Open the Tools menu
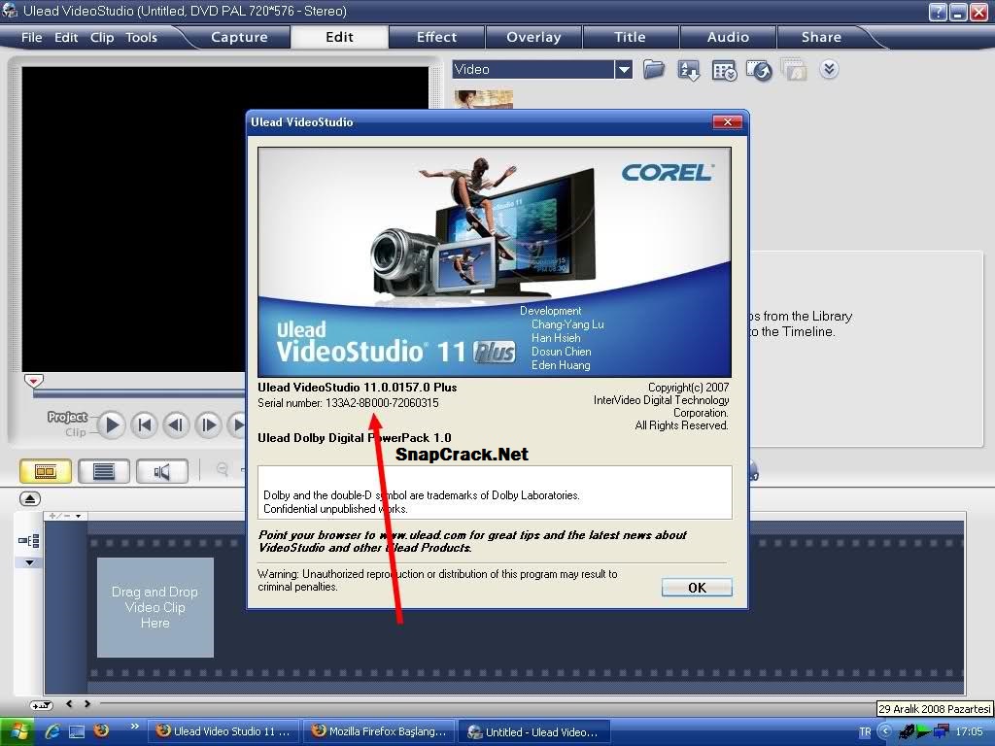 (141, 38)
